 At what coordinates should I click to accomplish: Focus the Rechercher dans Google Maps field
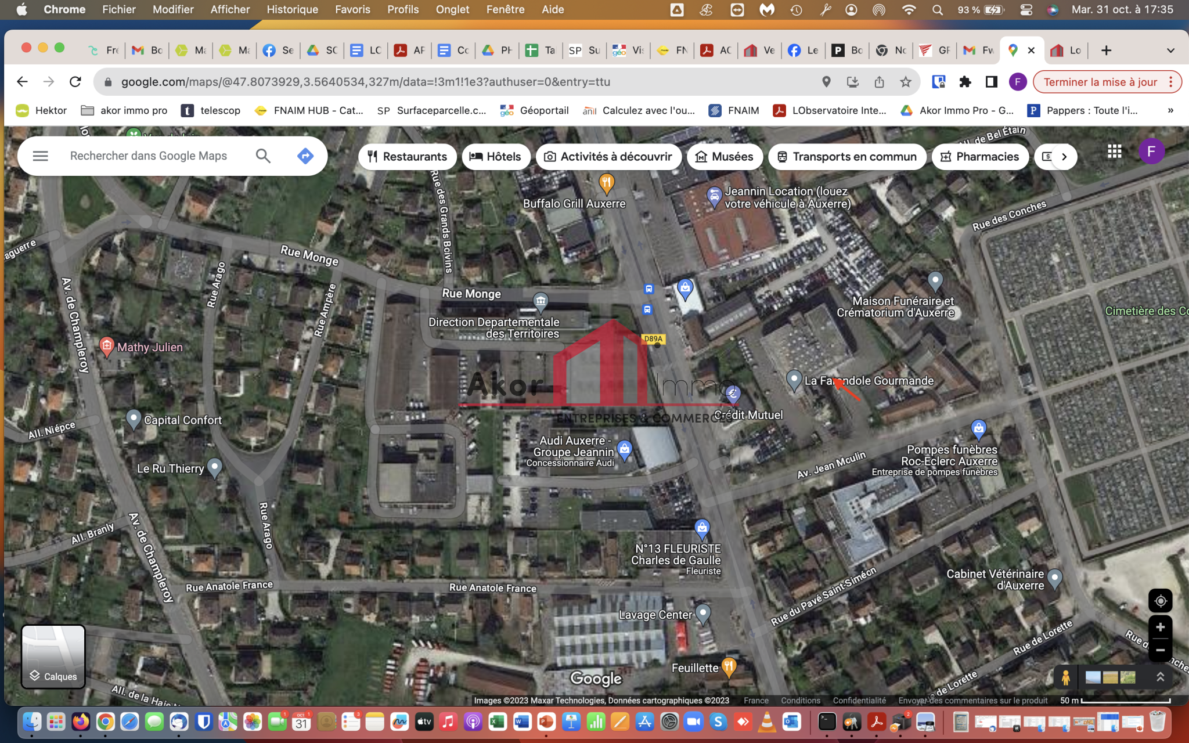click(x=149, y=156)
